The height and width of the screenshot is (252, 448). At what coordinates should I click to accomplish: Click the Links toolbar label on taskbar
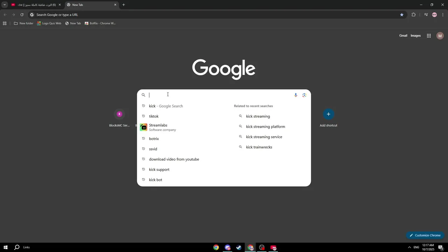27,247
